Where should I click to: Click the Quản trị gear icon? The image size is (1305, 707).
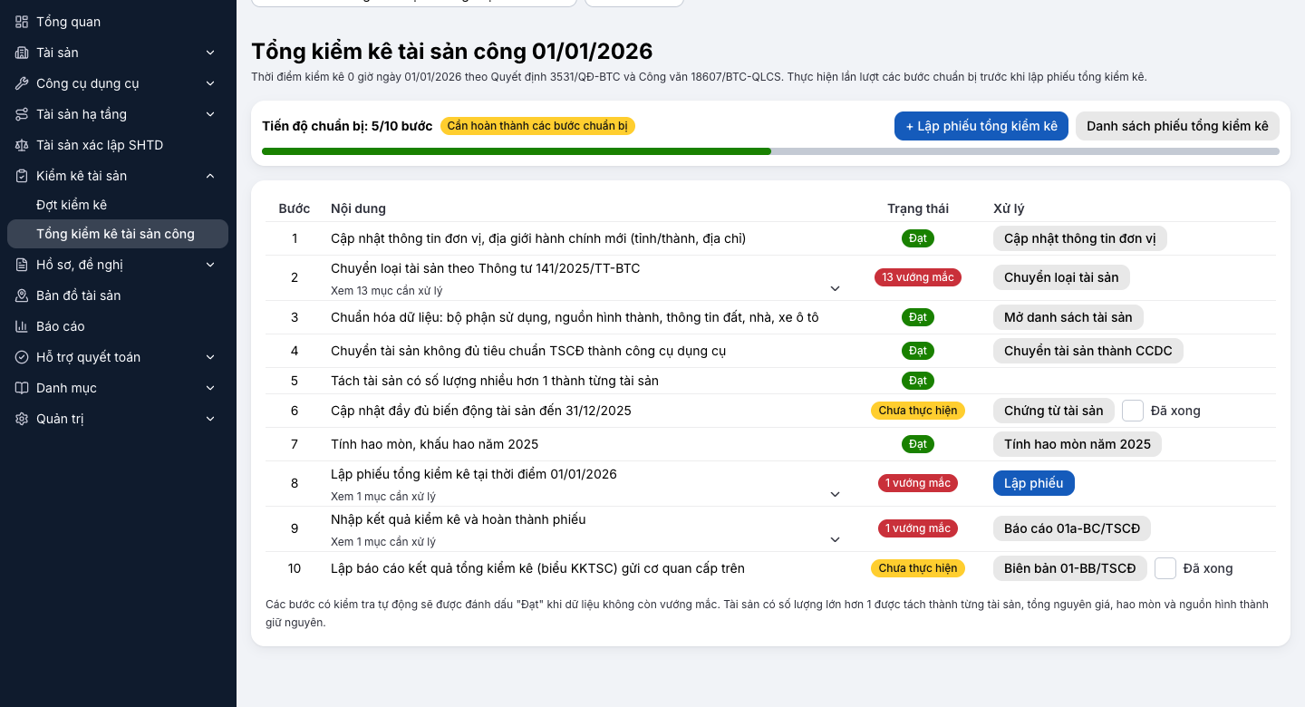(22, 419)
